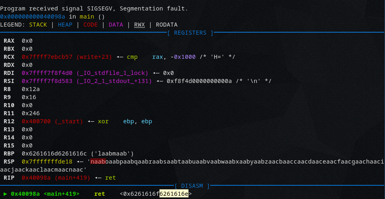Viewport: 385px width, 199px height.
Task: Click the REGISTERS section header
Action: tap(190, 33)
